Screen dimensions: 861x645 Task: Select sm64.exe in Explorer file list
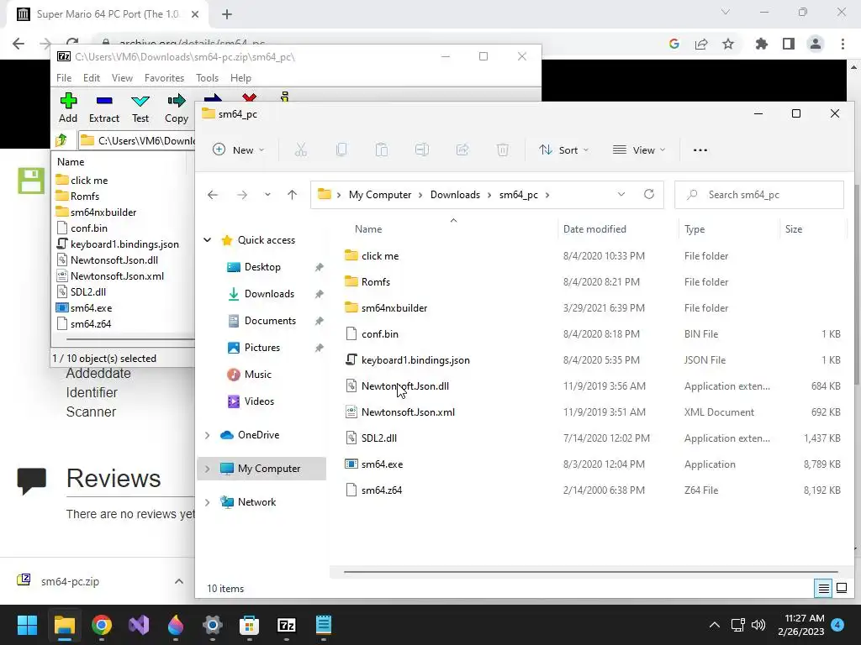tap(383, 464)
